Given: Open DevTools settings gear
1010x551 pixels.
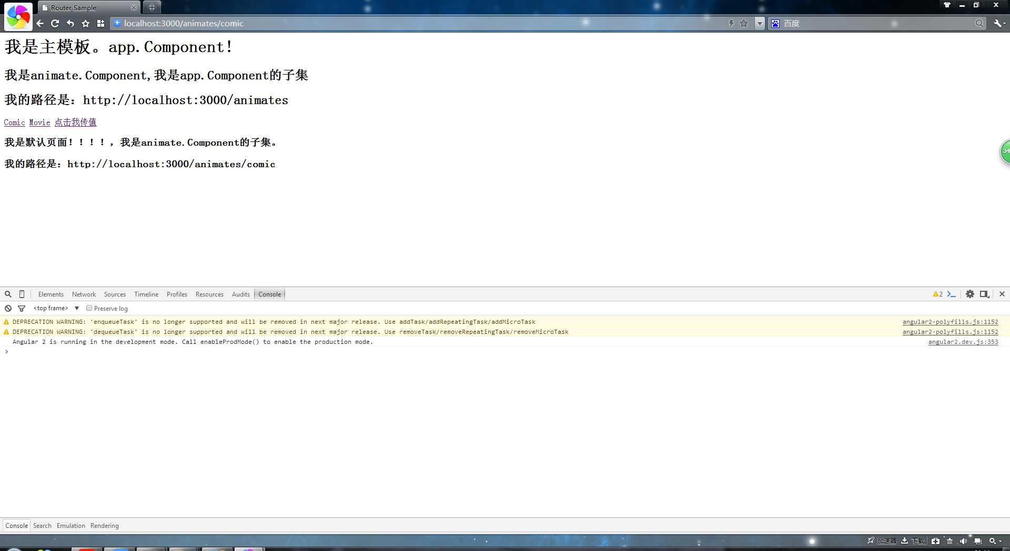Looking at the screenshot, I should [x=969, y=294].
